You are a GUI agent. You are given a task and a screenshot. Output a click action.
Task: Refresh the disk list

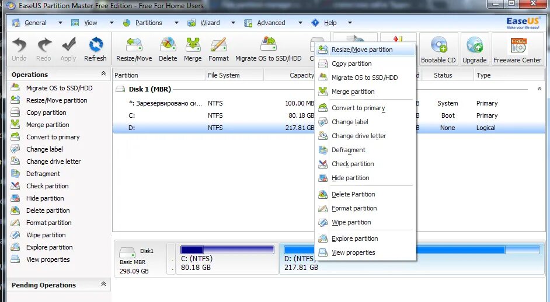(95, 49)
